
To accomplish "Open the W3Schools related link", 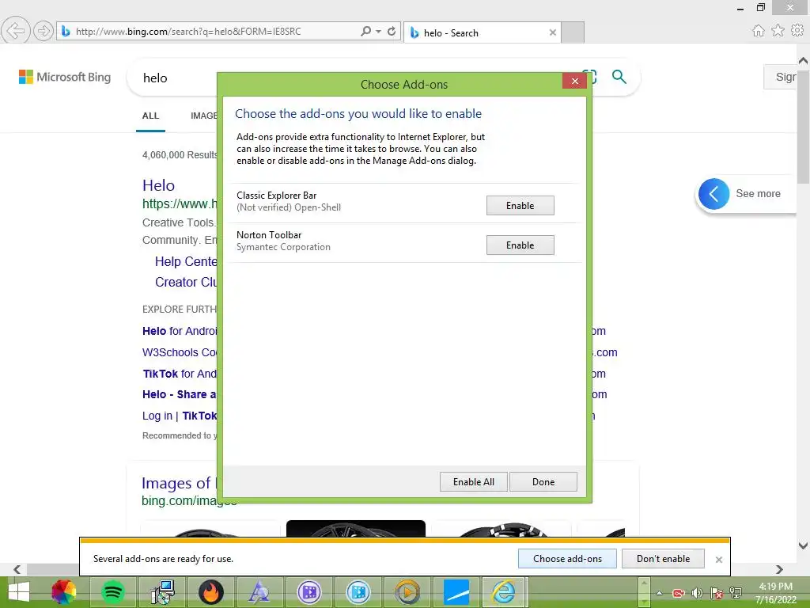I will pyautogui.click(x=180, y=352).
